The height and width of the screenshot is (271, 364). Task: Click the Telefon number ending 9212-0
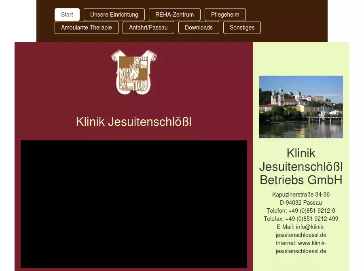pos(311,211)
